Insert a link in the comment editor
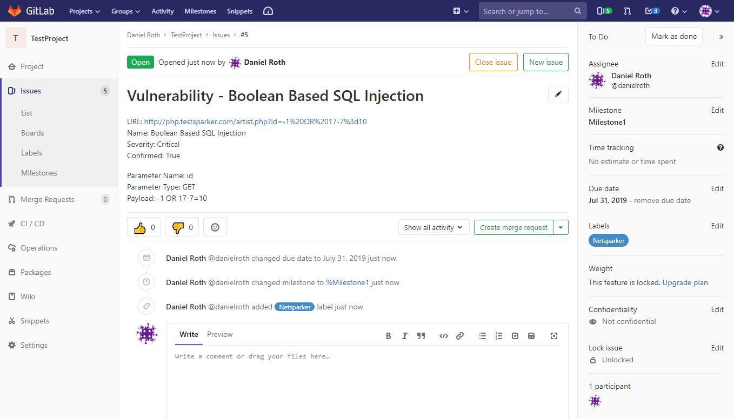 click(x=460, y=335)
